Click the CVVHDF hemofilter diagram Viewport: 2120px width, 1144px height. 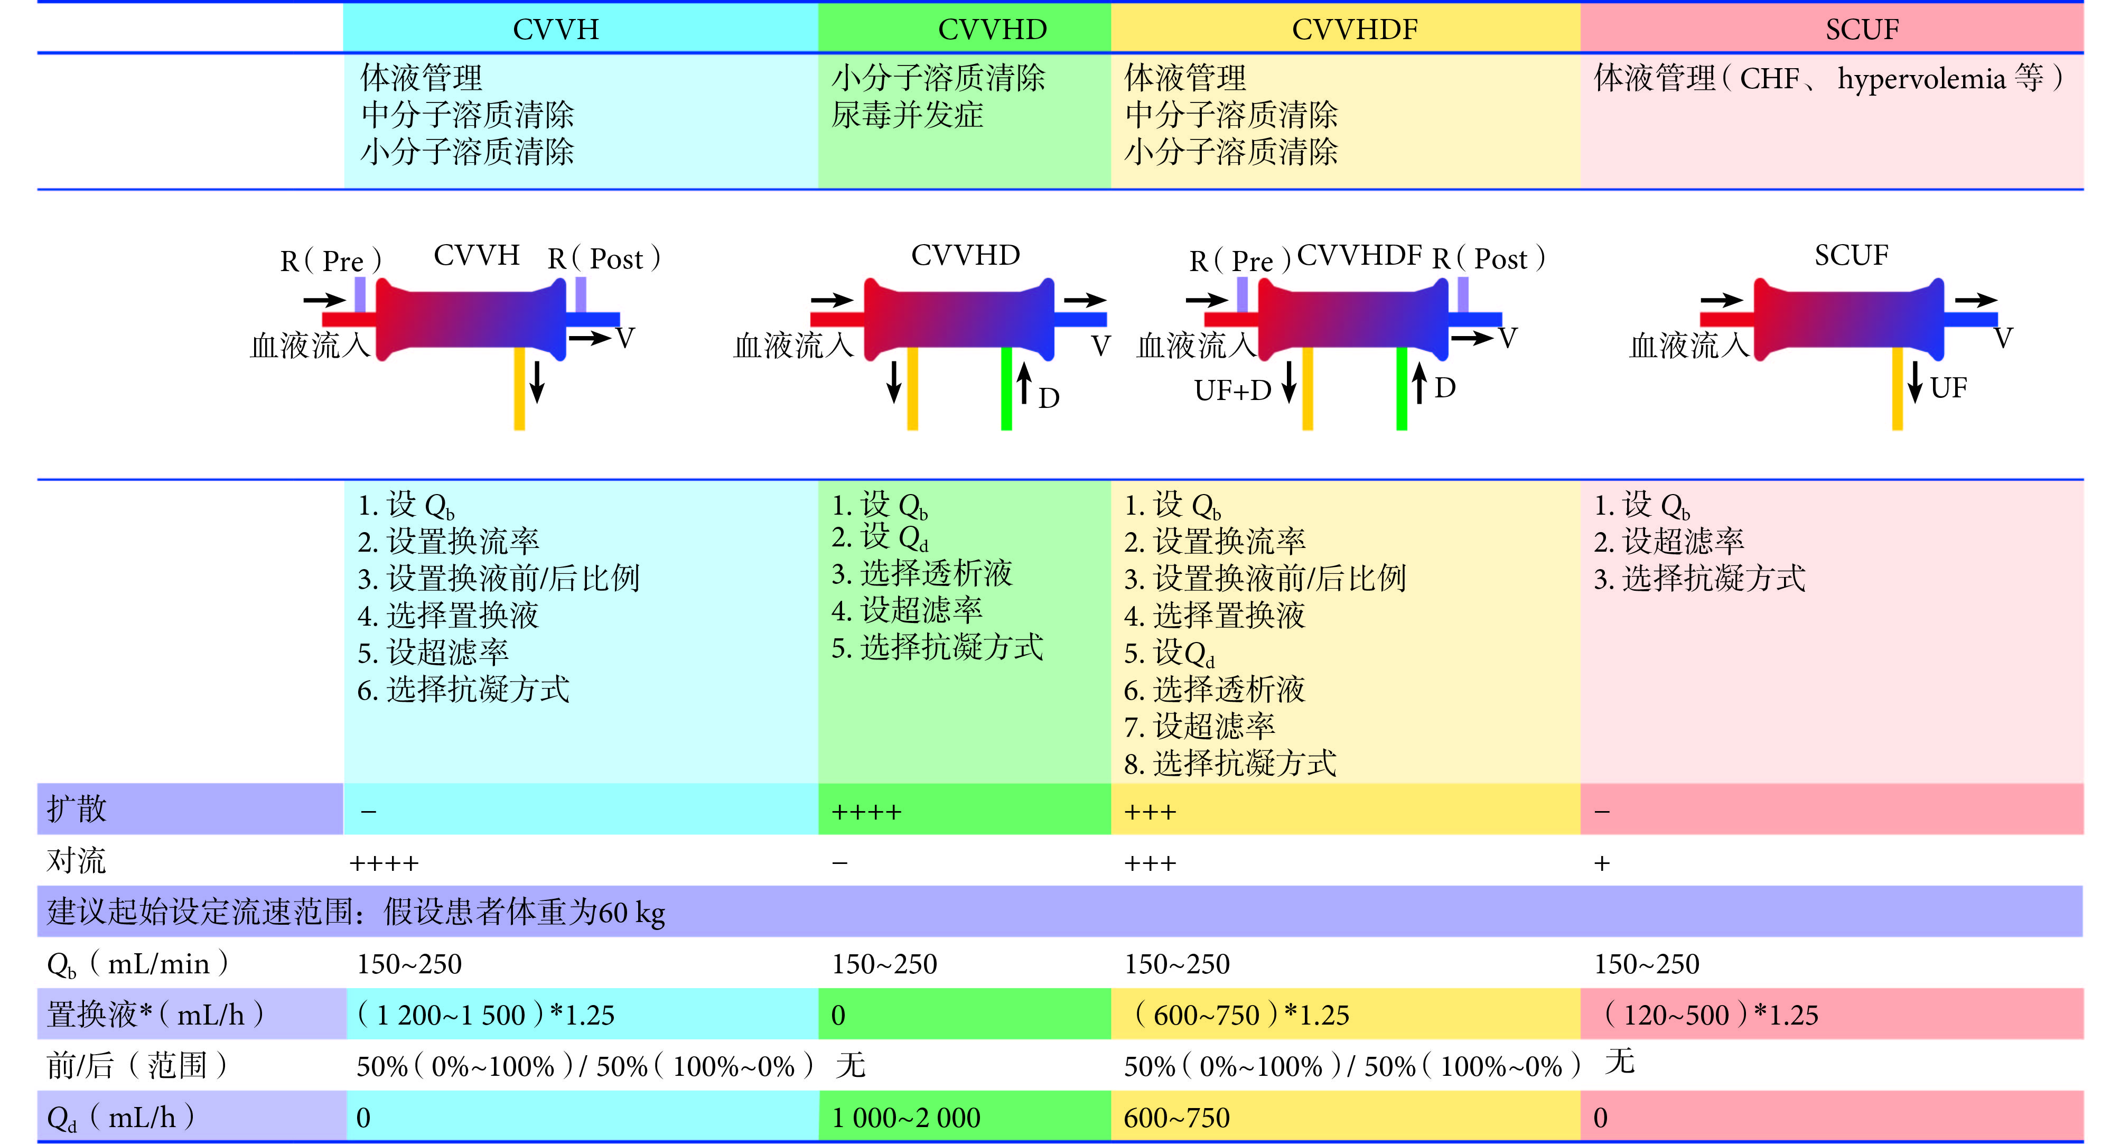click(1353, 319)
